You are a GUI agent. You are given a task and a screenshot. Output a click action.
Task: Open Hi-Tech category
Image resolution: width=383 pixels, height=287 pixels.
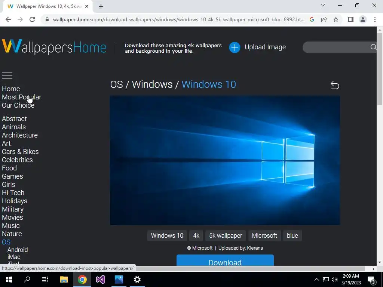tap(13, 193)
